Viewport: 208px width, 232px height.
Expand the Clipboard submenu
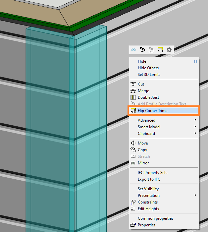tap(146, 134)
